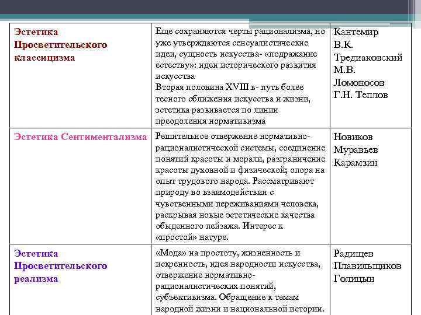Select heading 'Эстетика Просветительского классицизма'
The height and width of the screenshot is (315, 421).
coord(61,45)
